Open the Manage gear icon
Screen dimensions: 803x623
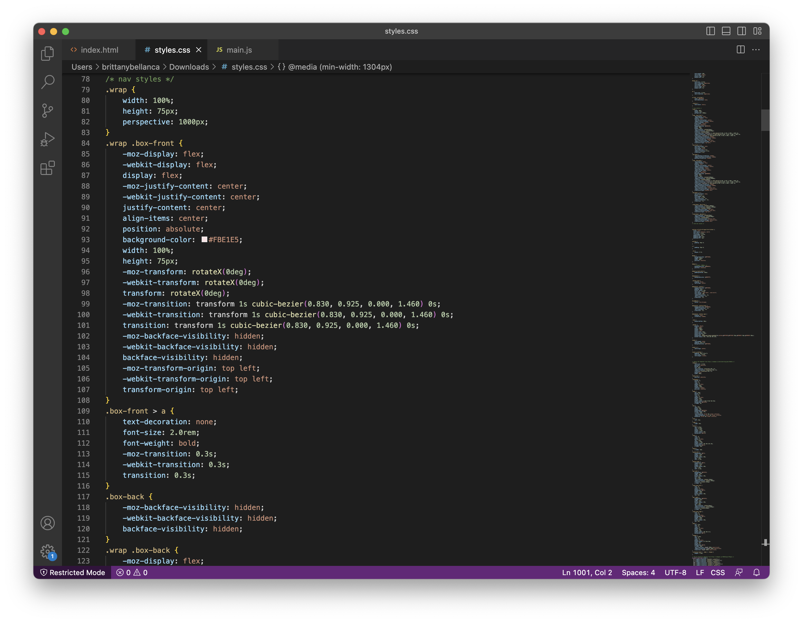click(x=47, y=551)
